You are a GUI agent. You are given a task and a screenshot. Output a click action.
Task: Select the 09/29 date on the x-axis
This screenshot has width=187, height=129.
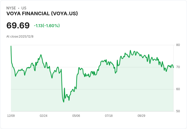[141, 116]
